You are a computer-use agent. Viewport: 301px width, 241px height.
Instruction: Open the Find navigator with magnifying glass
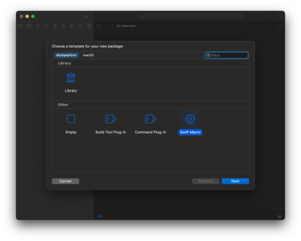[46, 26]
